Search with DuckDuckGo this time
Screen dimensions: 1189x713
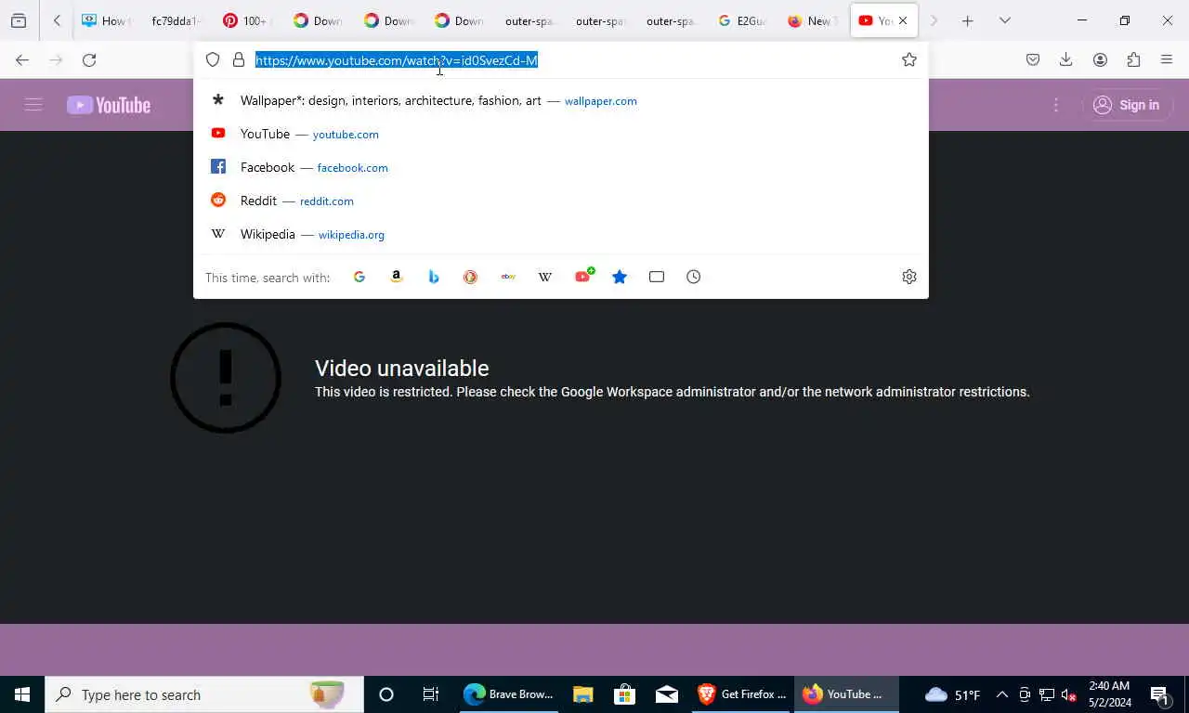click(x=471, y=277)
